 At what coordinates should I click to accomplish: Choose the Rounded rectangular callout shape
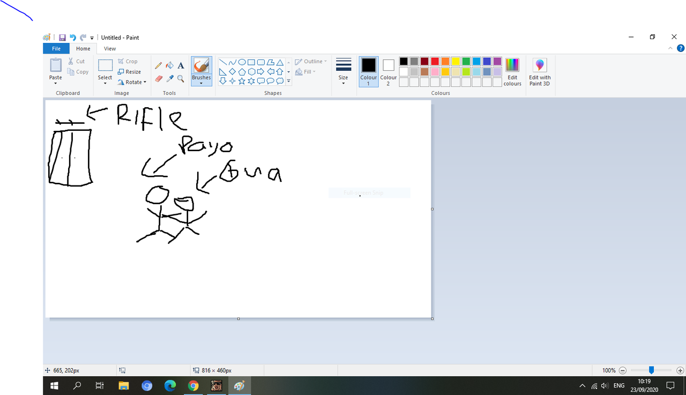(x=260, y=81)
